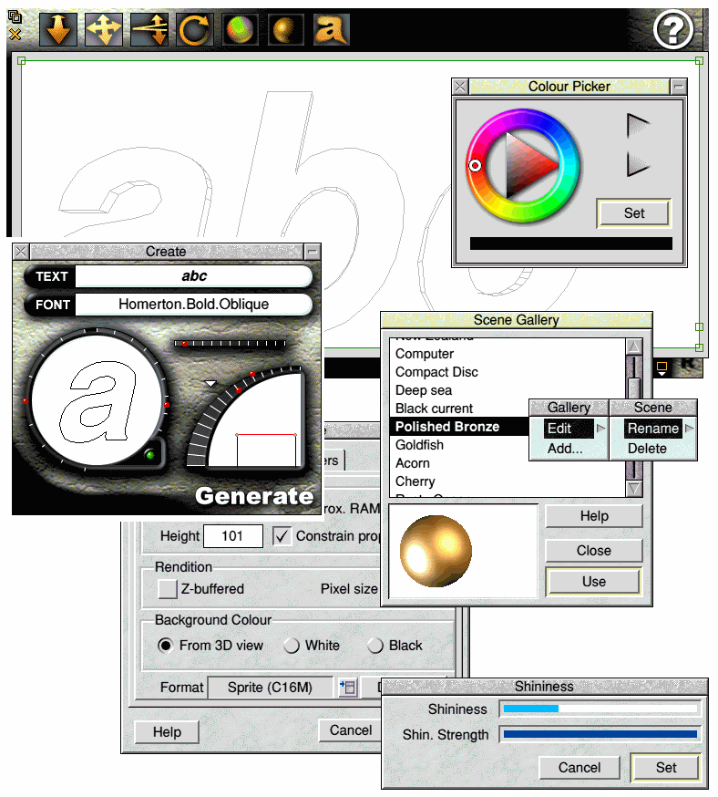Click the horizontal tick slider in Create
The image size is (718, 797).
click(230, 344)
